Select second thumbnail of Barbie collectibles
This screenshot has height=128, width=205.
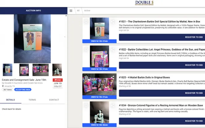(24, 70)
